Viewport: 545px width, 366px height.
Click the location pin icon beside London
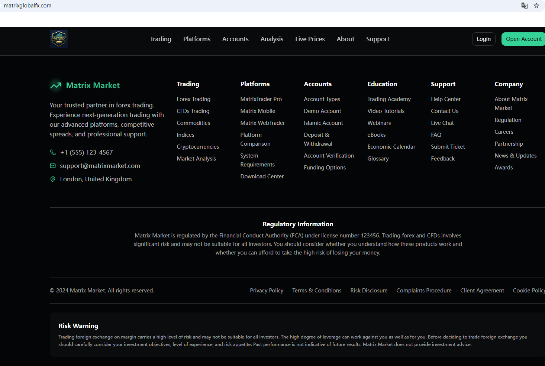tap(53, 179)
